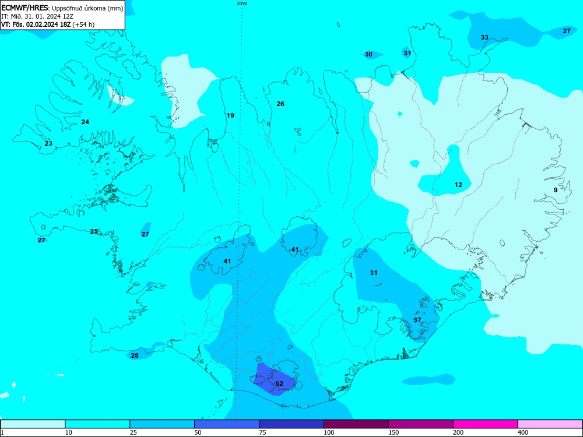583x437 pixels.
Task: Pick the 100–150 mm dark purple legend swatch
Action: pyautogui.click(x=356, y=424)
